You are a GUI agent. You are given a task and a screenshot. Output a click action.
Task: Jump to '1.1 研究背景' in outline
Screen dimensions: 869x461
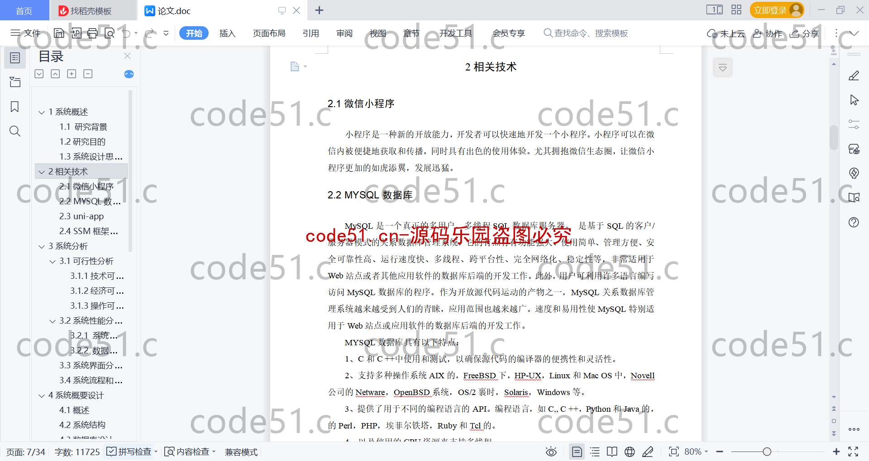83,127
